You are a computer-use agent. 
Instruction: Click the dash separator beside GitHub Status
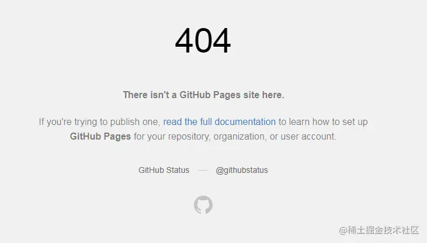(202, 170)
